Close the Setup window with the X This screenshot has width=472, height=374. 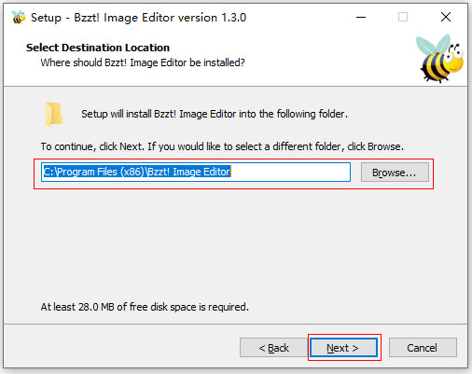click(x=446, y=17)
